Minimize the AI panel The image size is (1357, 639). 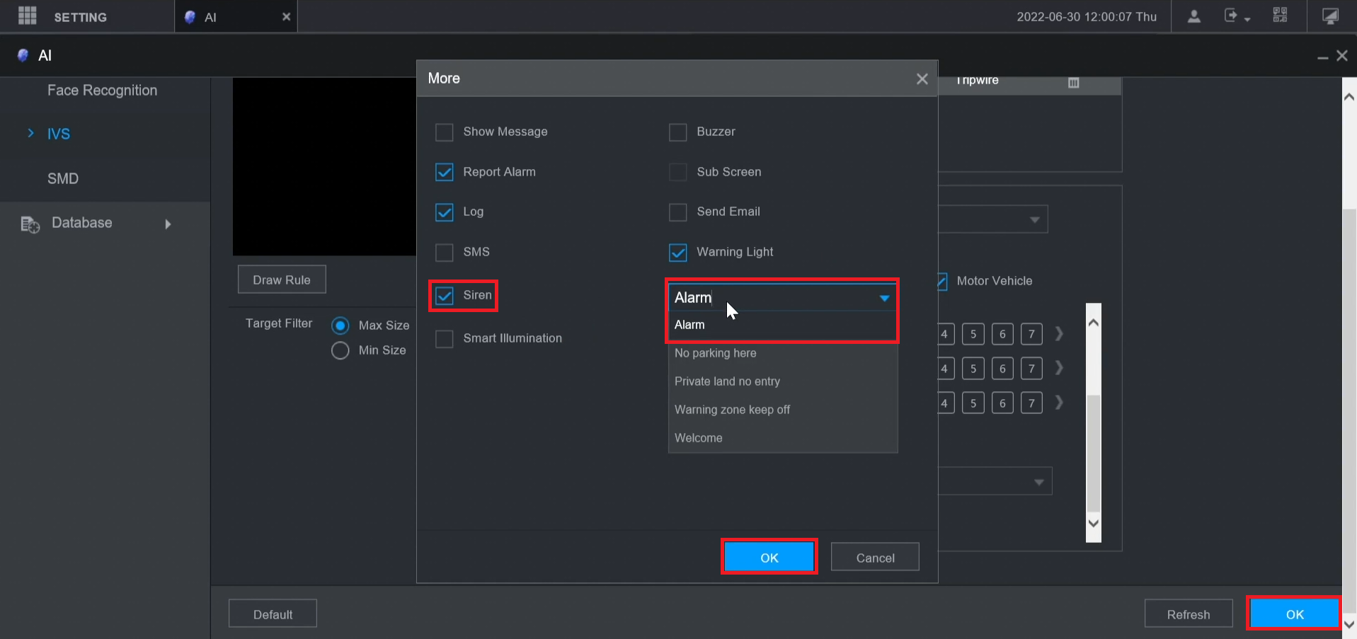click(x=1322, y=57)
